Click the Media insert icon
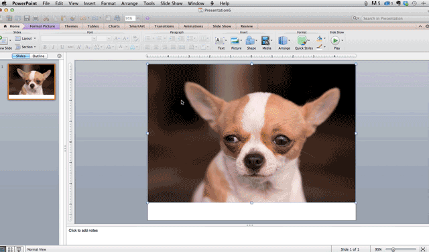Image resolution: width=429 pixels, height=252 pixels. [x=265, y=41]
